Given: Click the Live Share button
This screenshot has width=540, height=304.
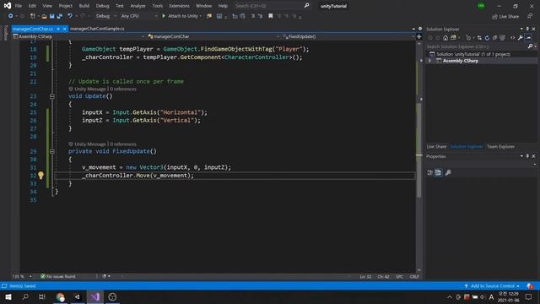Looking at the screenshot, I should (x=505, y=16).
